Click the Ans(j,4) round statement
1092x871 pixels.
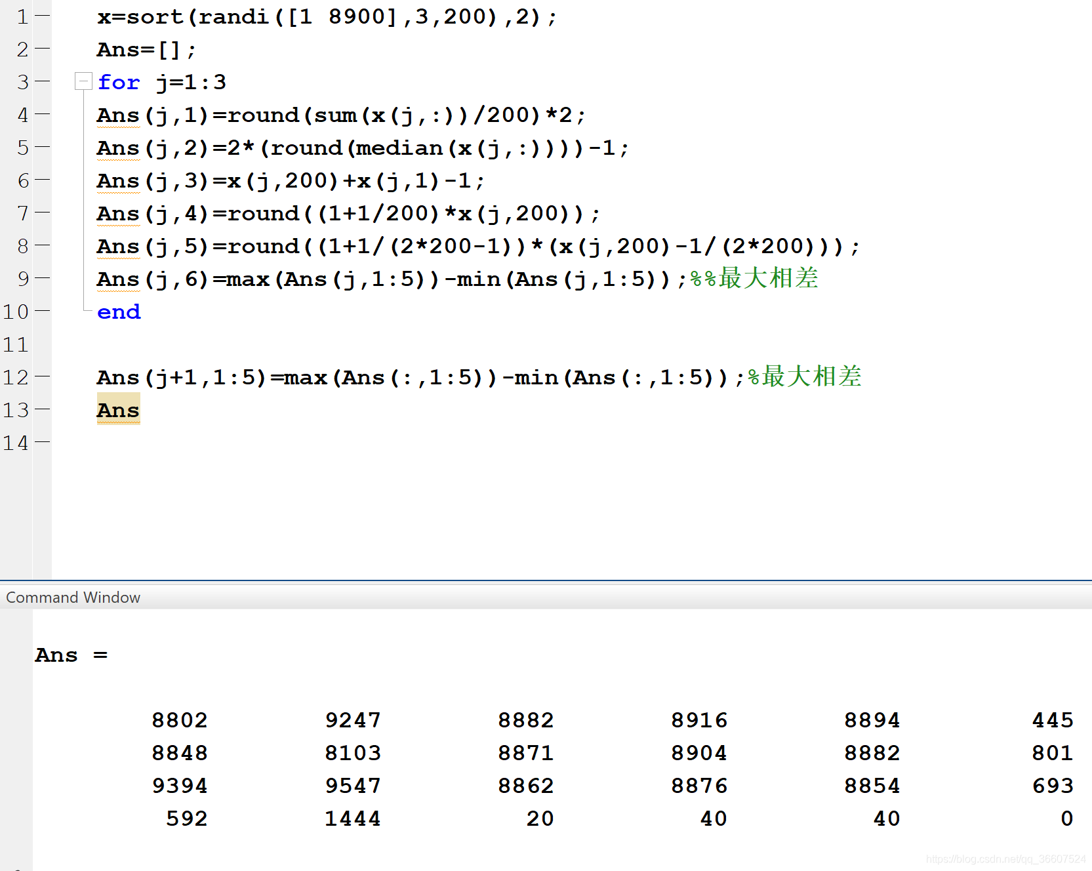[348, 214]
